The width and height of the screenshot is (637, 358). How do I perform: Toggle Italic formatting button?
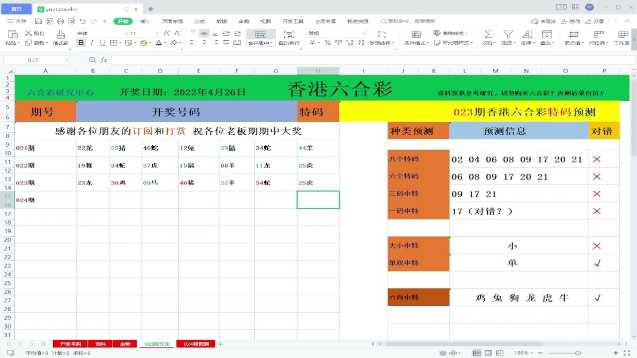(x=92, y=43)
